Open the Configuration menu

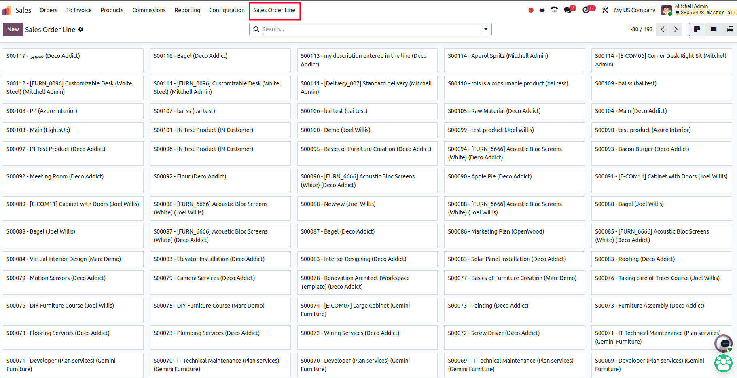point(227,10)
